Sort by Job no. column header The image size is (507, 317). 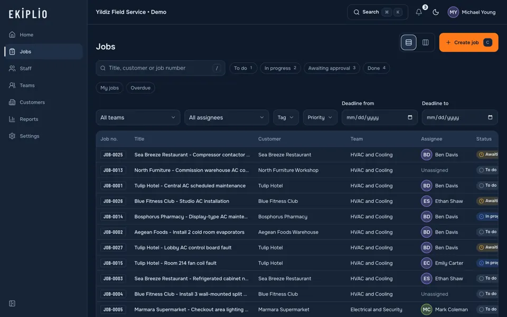(x=109, y=139)
